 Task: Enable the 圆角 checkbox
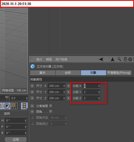coord(51,112)
